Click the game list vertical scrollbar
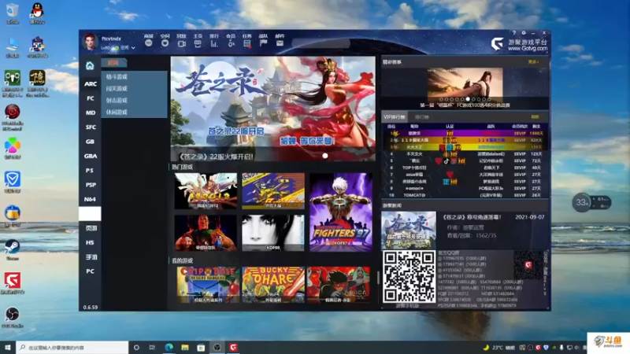The height and width of the screenshot is (354, 630). (x=378, y=278)
